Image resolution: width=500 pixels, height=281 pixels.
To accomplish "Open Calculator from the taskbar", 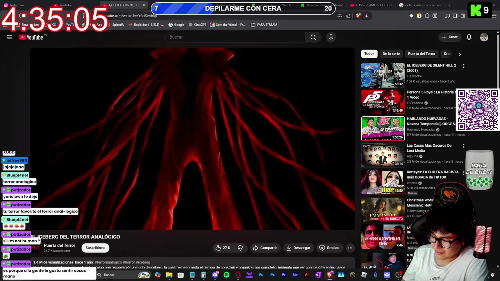I will pos(204,275).
